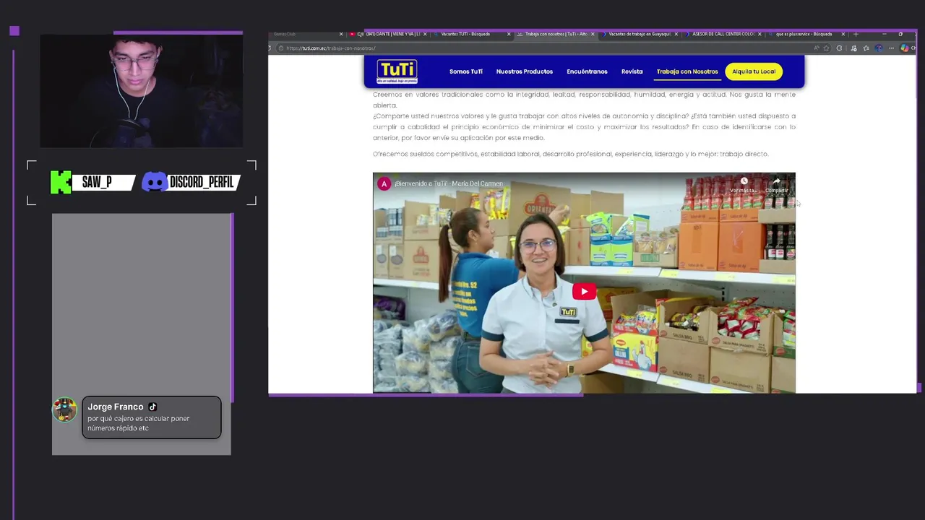Open a new browser tab with plus button
Image resolution: width=925 pixels, height=520 pixels.
[x=856, y=34]
